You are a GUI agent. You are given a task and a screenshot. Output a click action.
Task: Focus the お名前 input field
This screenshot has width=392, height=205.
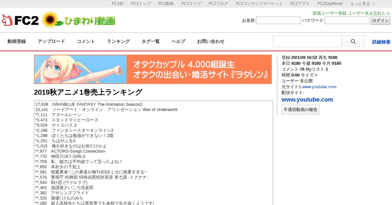[278, 20]
